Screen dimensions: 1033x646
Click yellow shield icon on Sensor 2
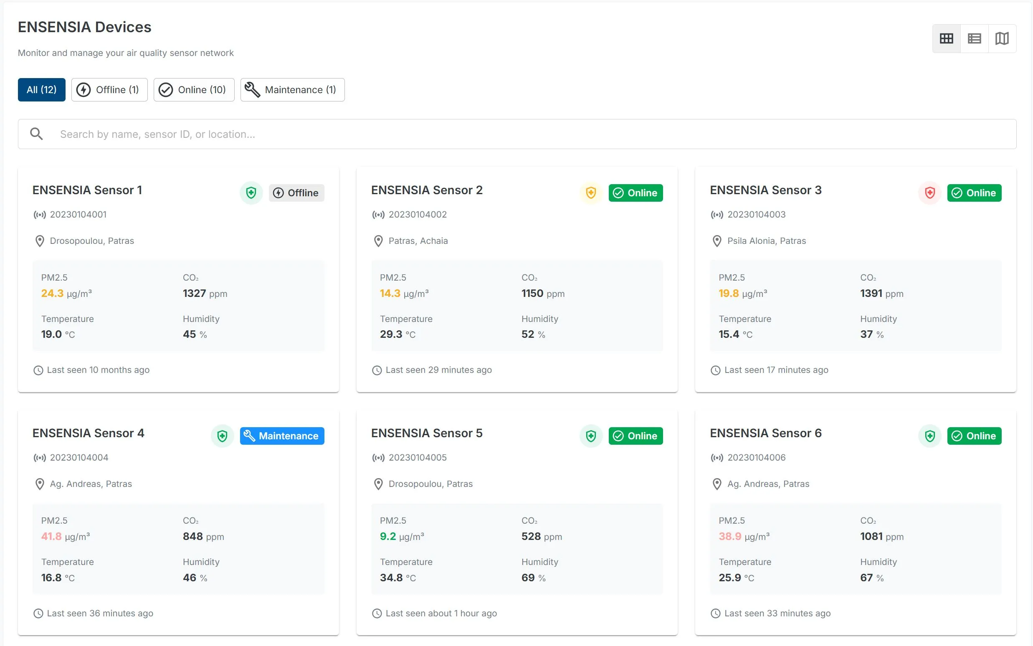(x=591, y=193)
